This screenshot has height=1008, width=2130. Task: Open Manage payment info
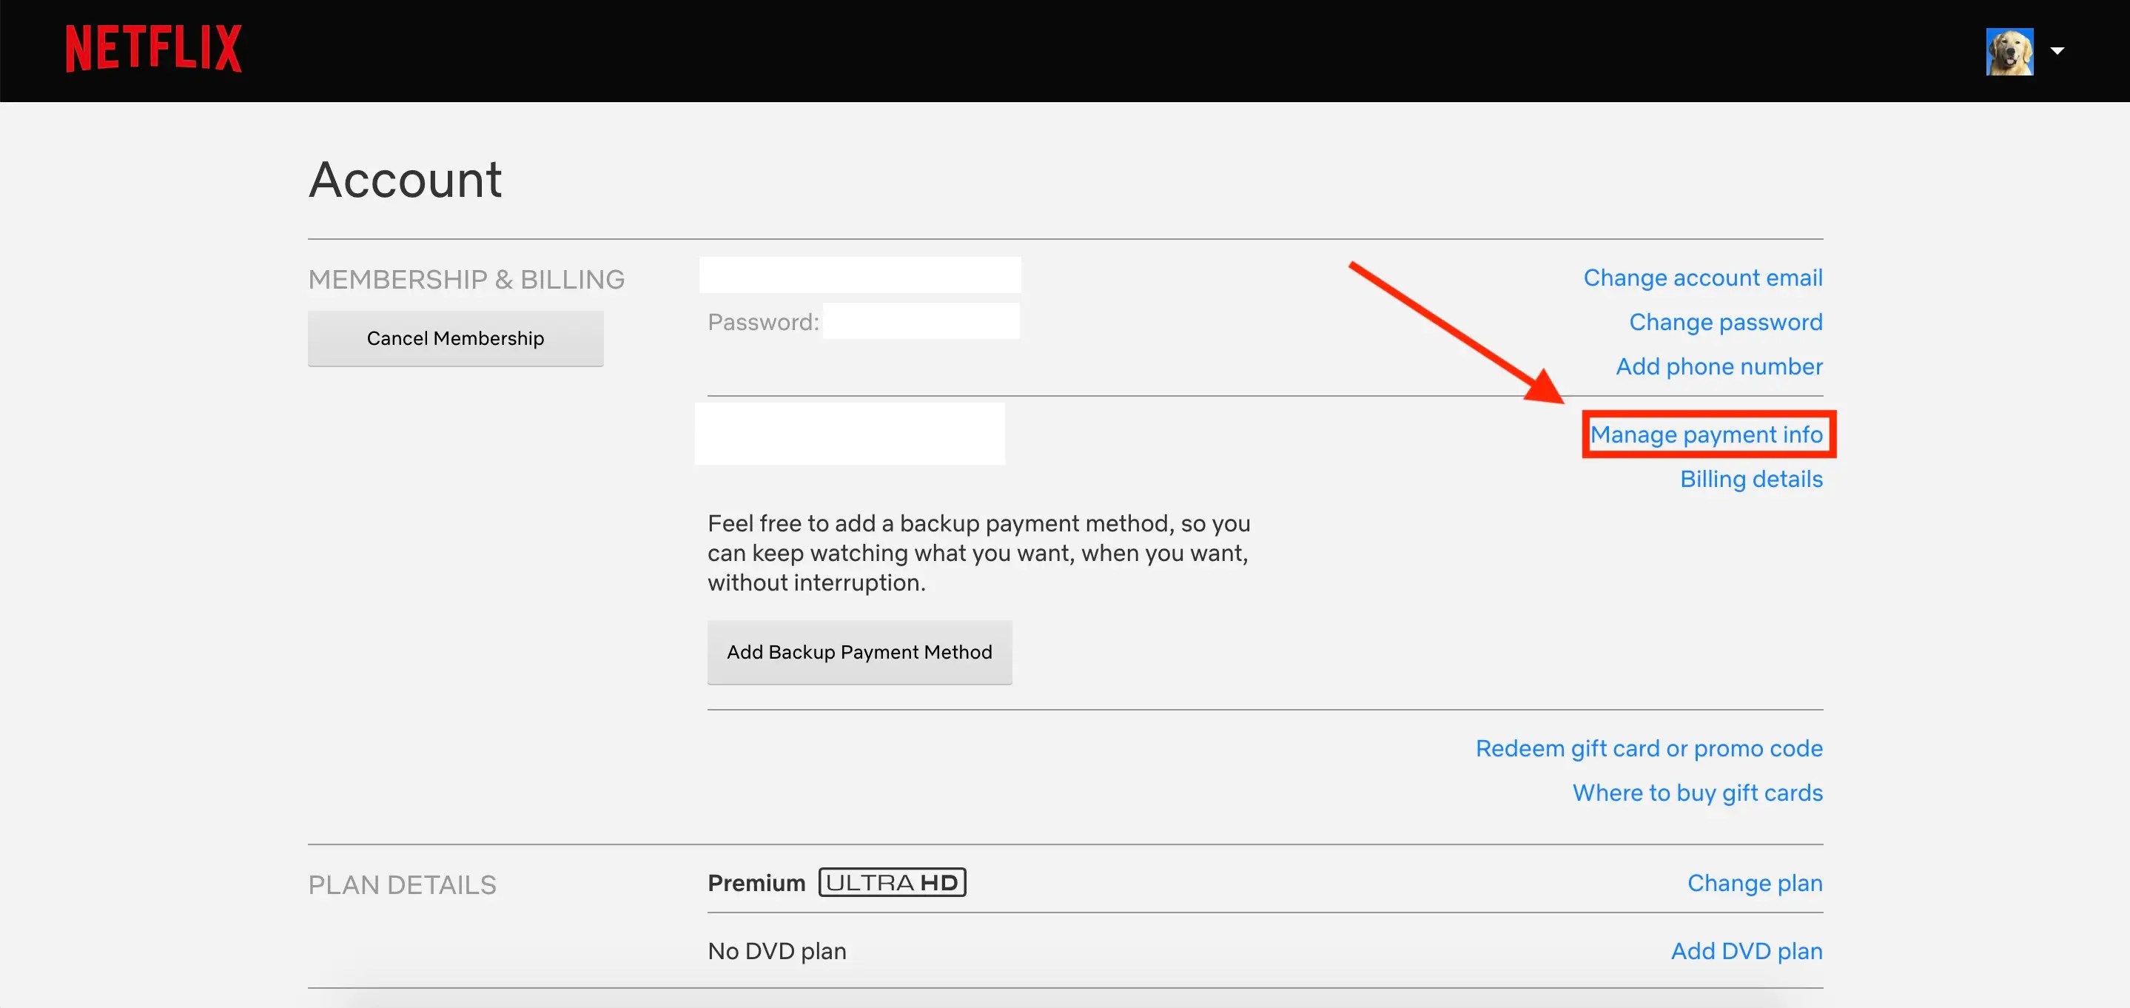point(1706,434)
